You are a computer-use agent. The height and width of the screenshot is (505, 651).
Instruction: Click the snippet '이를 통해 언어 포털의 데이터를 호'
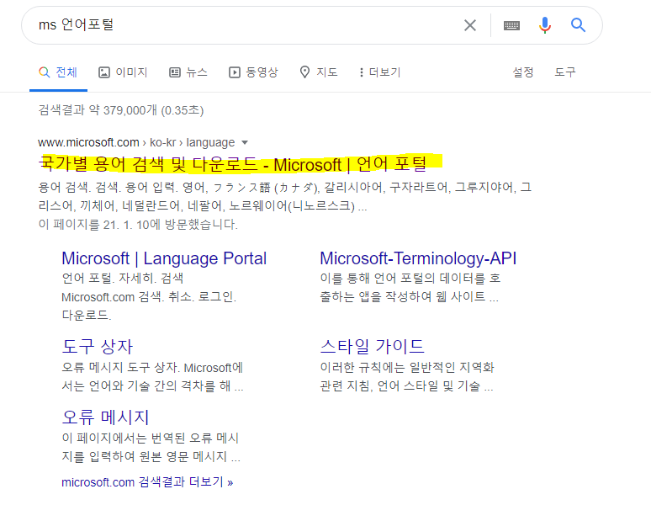click(x=410, y=287)
